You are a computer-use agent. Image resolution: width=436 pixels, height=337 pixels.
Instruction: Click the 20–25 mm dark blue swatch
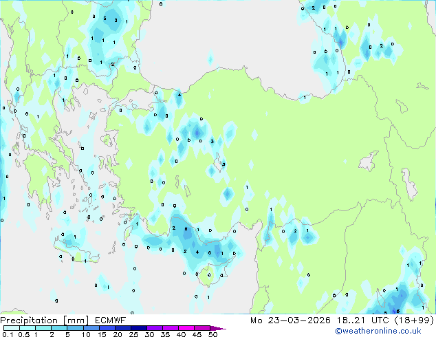coord(123,328)
